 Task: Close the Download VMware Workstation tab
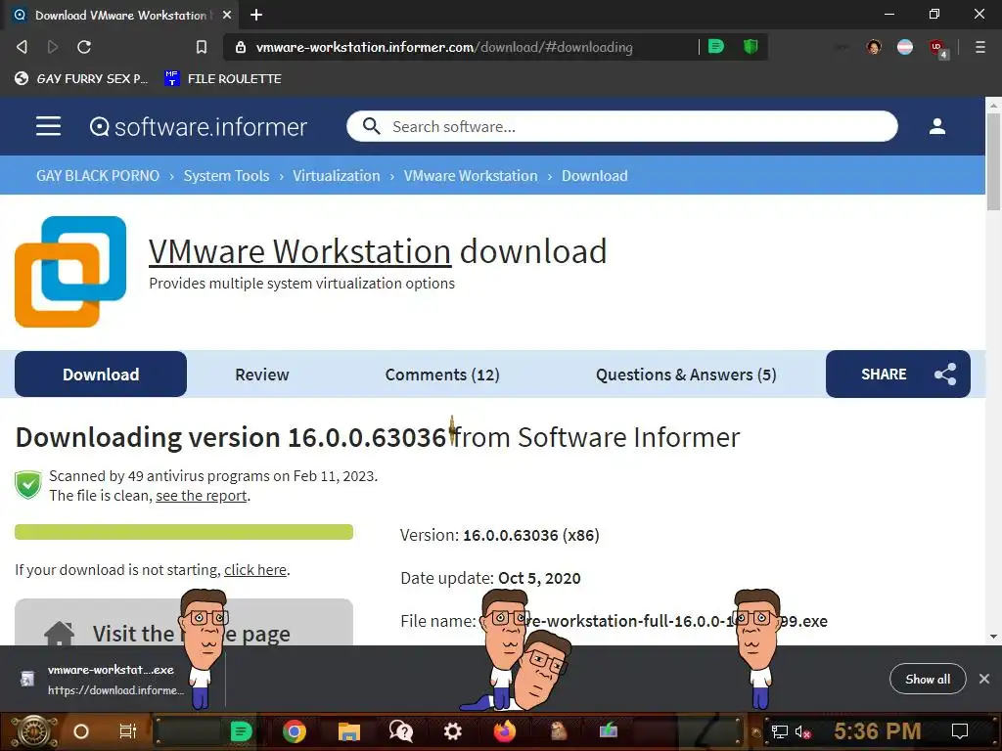pyautogui.click(x=227, y=15)
